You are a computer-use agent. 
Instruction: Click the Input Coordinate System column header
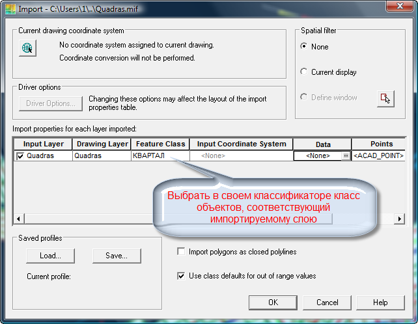click(242, 144)
